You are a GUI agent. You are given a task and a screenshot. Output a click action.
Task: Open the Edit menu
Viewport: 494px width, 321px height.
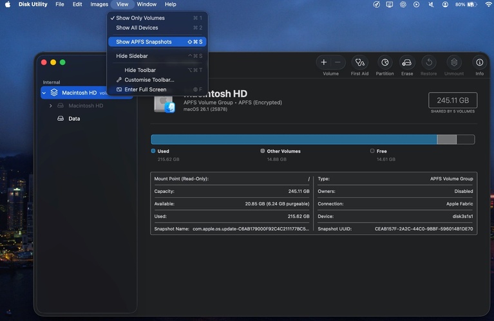[x=77, y=5]
